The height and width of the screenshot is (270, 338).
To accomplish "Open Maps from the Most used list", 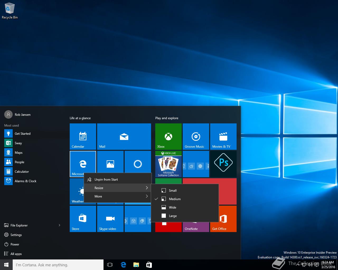I will (33, 153).
